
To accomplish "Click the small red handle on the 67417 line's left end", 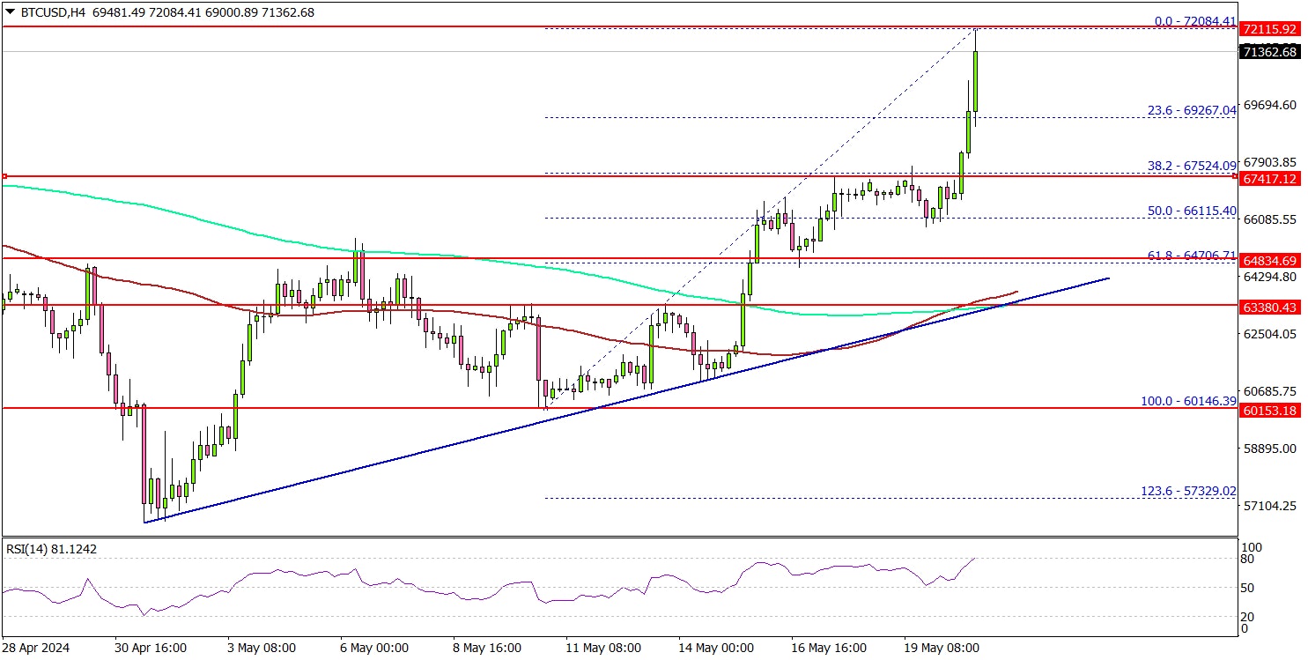I will tap(4, 176).
